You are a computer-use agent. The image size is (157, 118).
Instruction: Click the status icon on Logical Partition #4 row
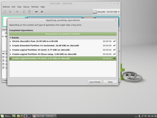pyautogui.click(x=114, y=59)
